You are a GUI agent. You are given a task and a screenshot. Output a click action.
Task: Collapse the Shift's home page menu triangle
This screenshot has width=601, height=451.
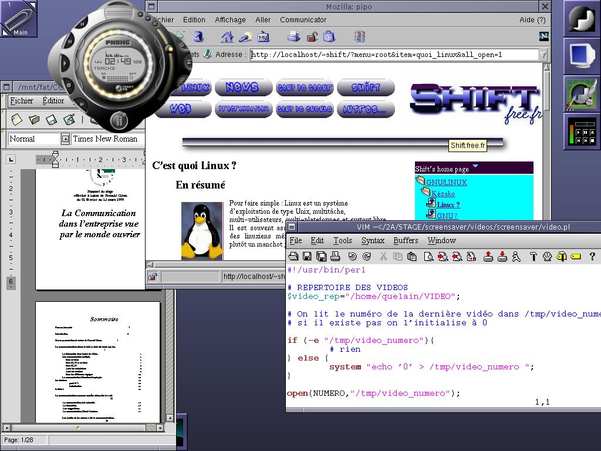tap(475, 167)
